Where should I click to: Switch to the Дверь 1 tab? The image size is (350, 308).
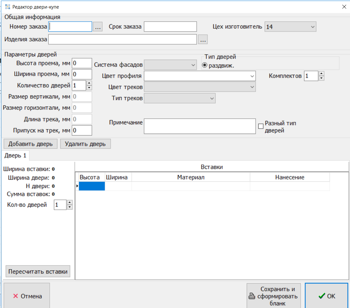point(15,156)
